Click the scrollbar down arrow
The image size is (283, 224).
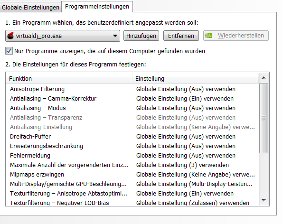pos(264,200)
